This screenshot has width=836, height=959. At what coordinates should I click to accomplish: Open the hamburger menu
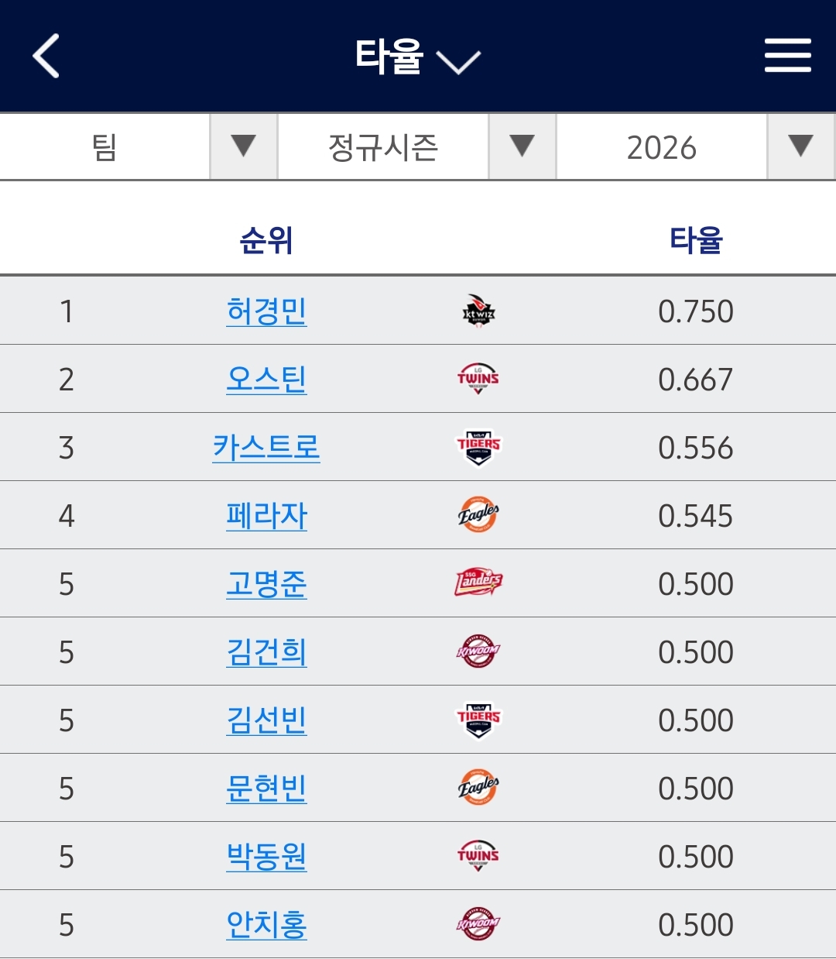[787, 56]
